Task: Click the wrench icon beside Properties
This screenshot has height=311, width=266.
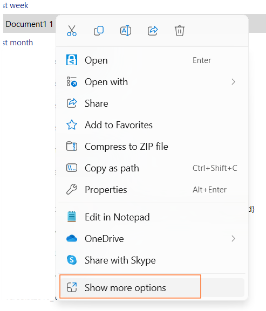Action: [72, 189]
